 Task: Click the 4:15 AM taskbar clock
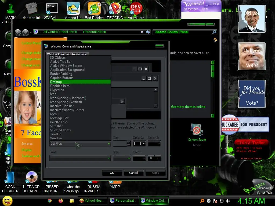click(x=251, y=201)
